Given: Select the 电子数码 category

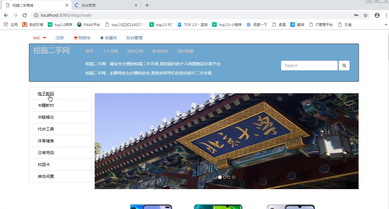Looking at the screenshot, I should [x=60, y=94].
